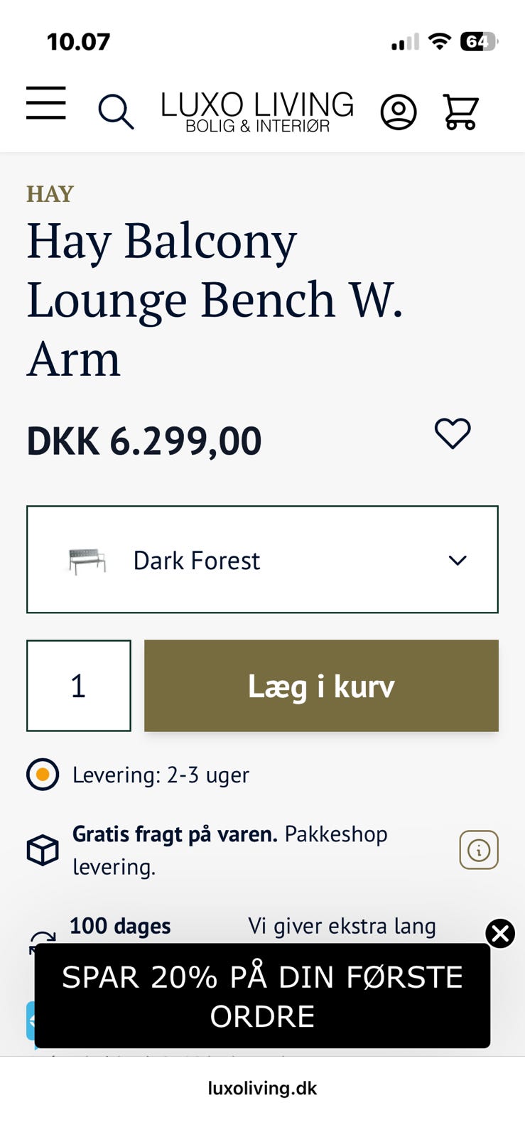Tap the luxoliving.dk address bar

262,1088
